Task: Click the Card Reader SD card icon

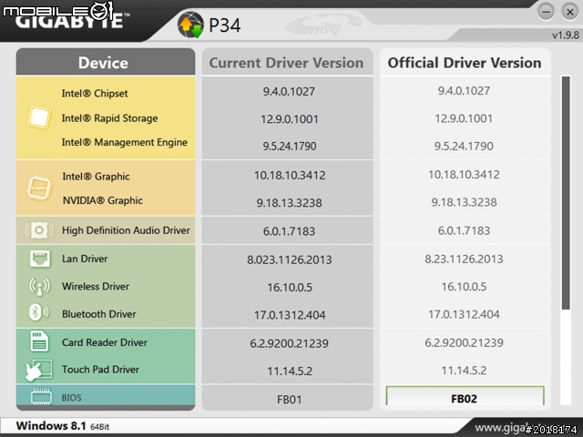Action: 39,341
